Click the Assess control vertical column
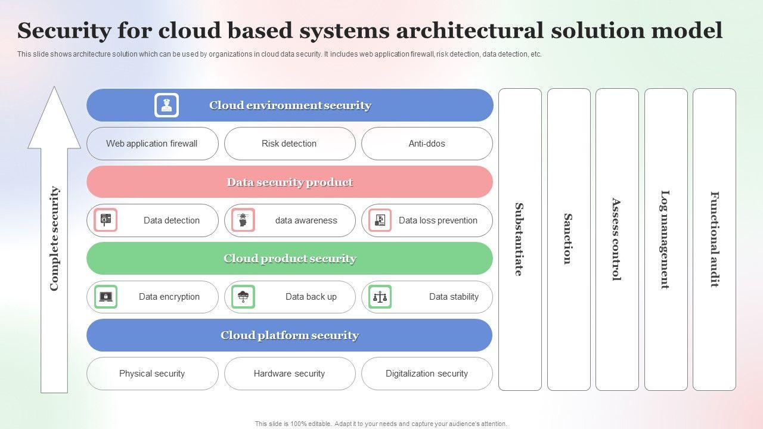This screenshot has height=429, width=763. [617, 240]
